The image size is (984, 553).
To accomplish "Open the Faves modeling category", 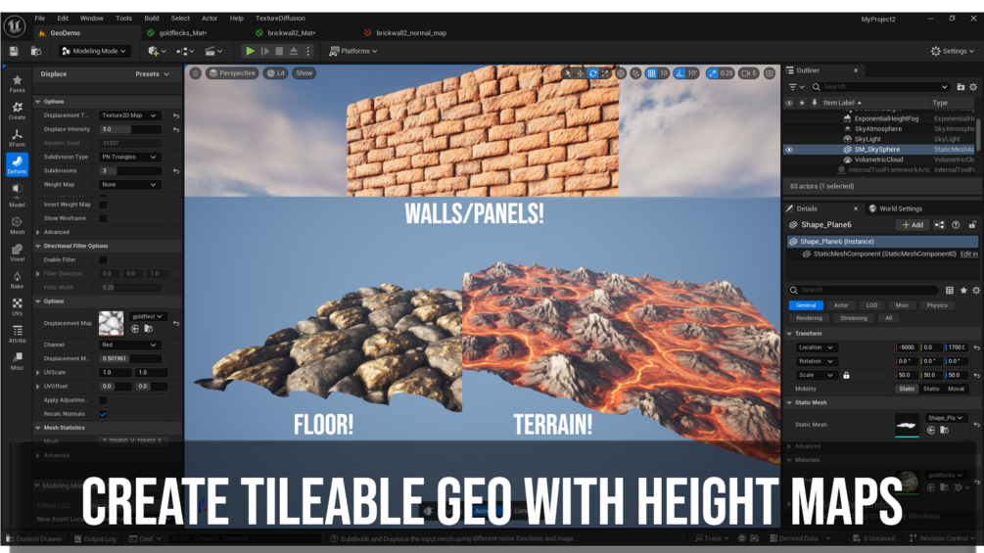I will (17, 83).
